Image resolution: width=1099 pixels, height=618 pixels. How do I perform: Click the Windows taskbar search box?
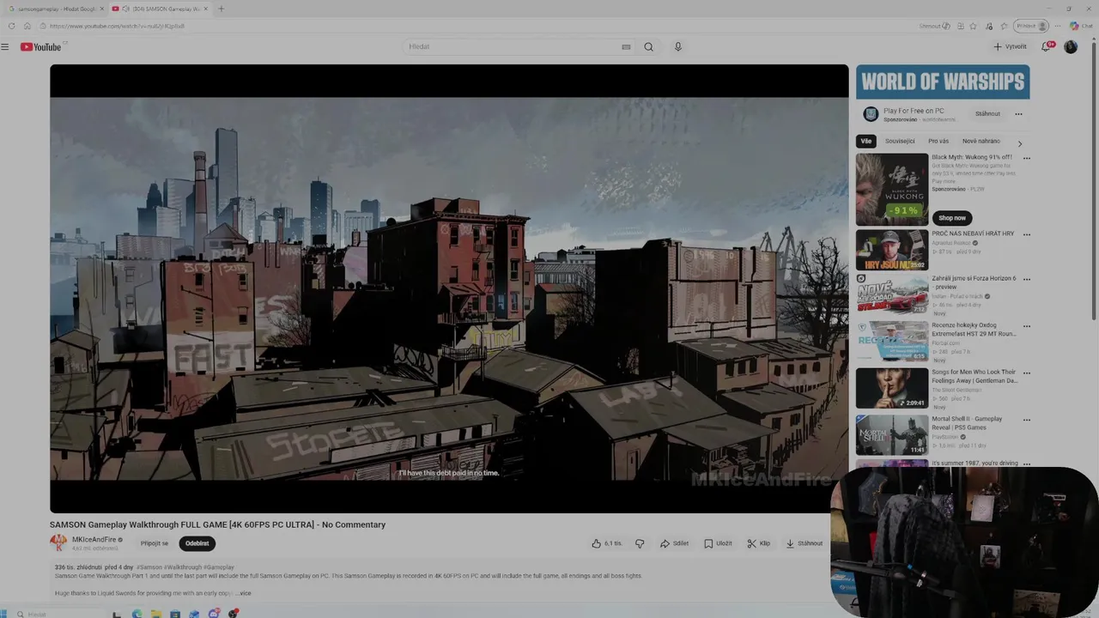60,614
